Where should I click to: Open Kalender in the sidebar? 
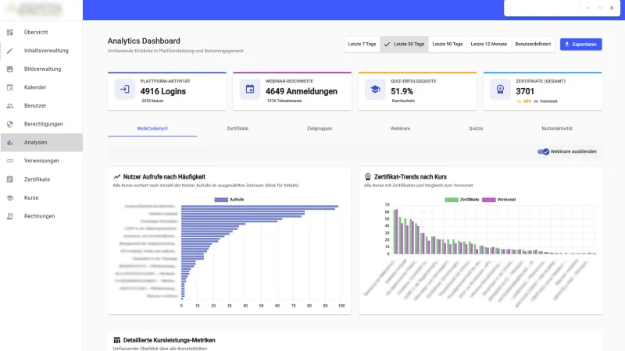41,87
